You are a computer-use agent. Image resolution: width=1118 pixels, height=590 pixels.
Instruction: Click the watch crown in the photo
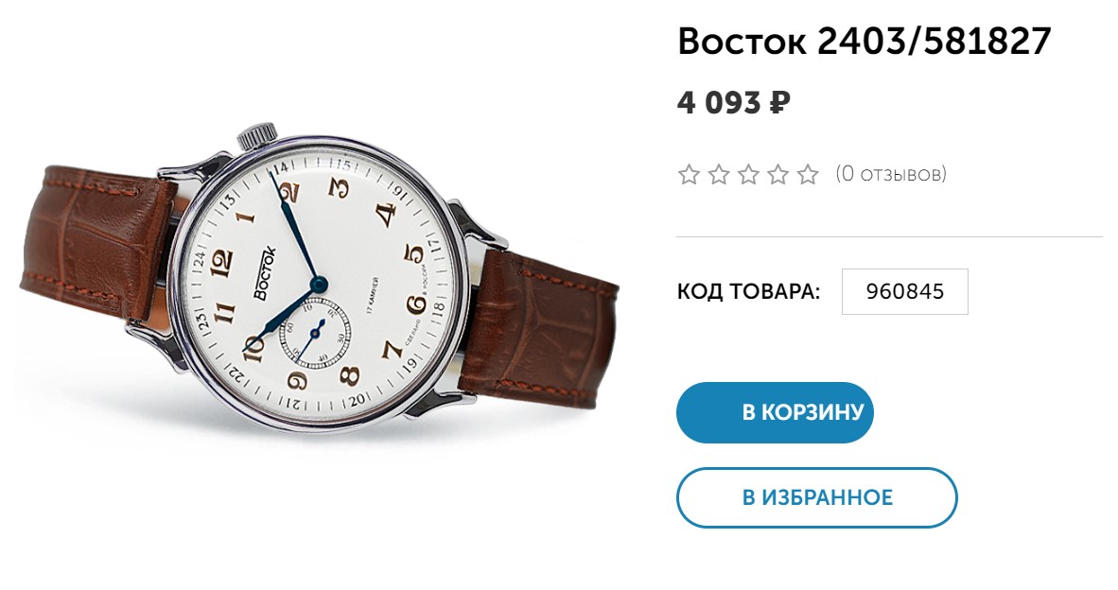click(257, 134)
